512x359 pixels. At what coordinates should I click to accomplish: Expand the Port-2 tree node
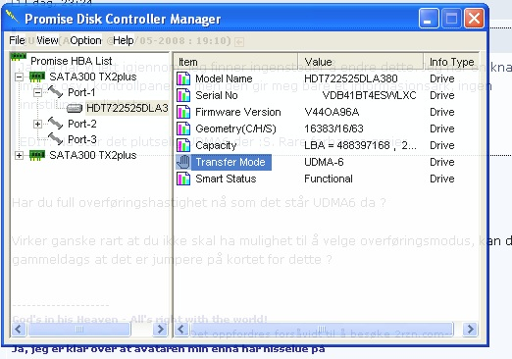pos(37,124)
